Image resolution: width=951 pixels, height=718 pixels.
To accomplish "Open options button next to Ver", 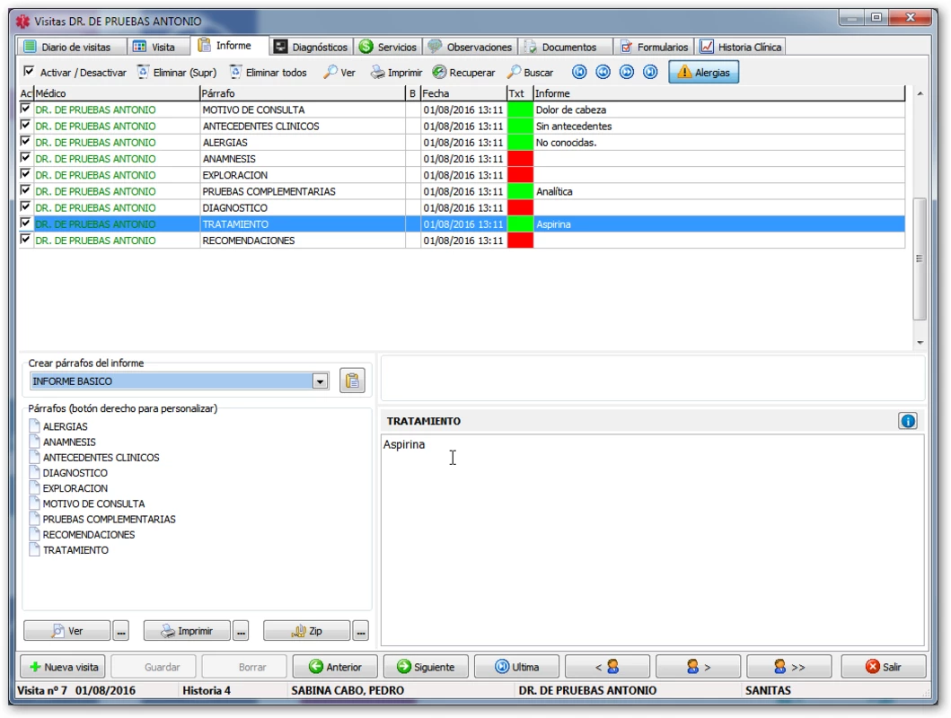I will coord(120,631).
